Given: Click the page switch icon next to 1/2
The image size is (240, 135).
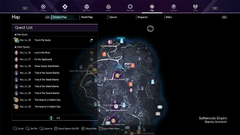Looking at the screenshot, I should 51,118.
